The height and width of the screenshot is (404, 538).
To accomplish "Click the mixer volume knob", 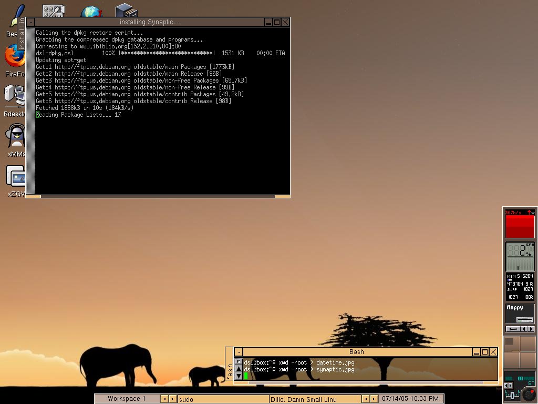I will 529,394.
